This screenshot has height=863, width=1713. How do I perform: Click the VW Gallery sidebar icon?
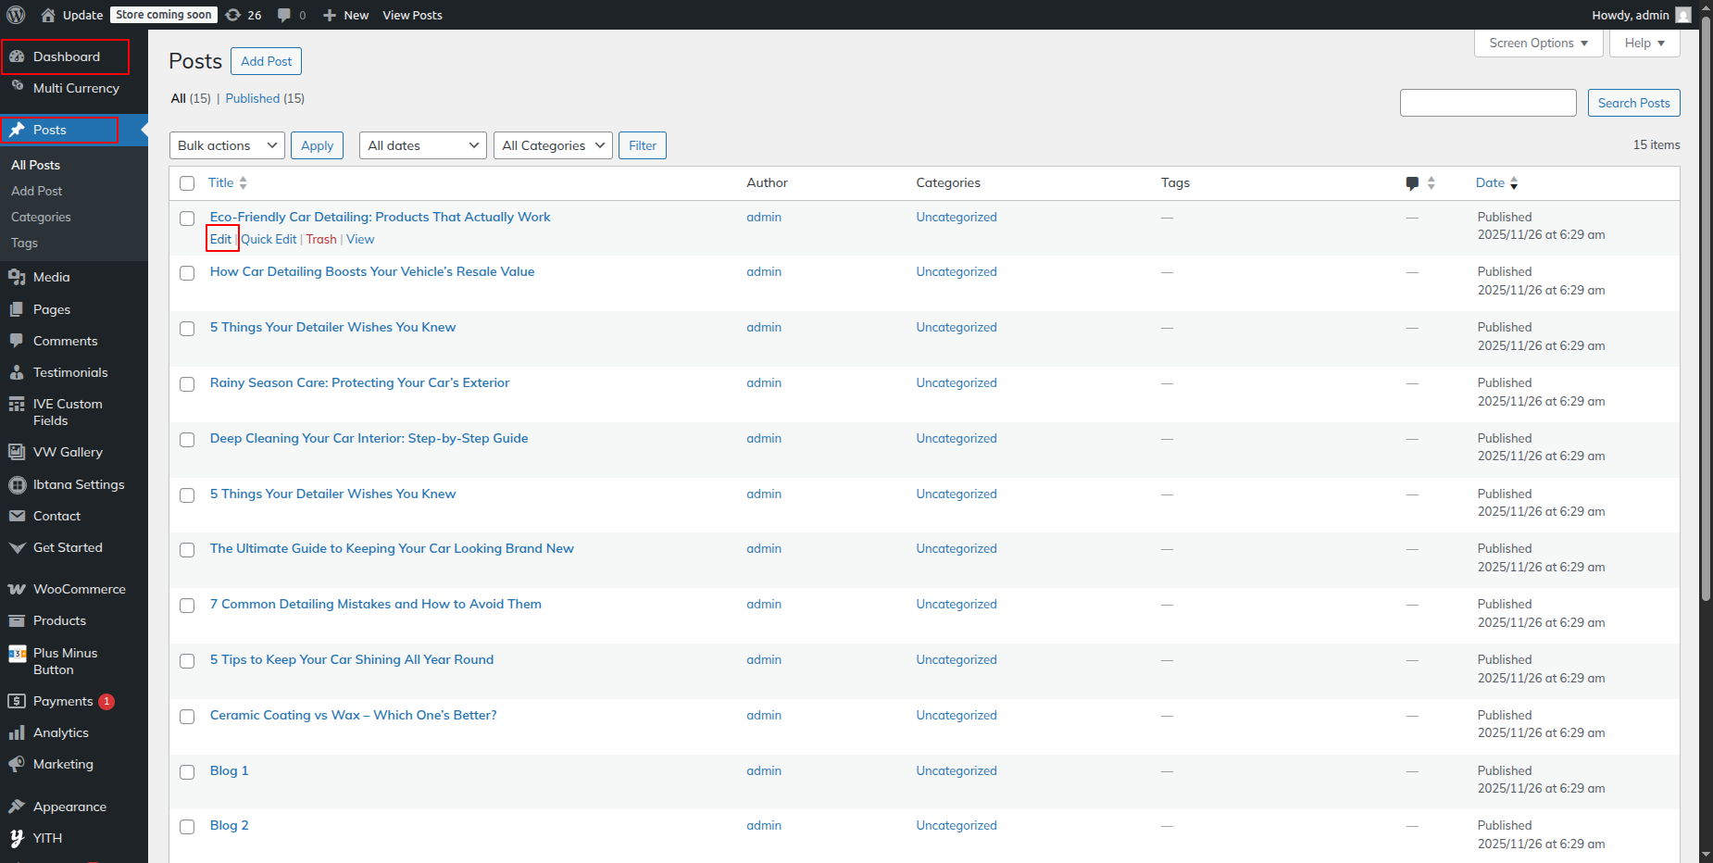[17, 452]
